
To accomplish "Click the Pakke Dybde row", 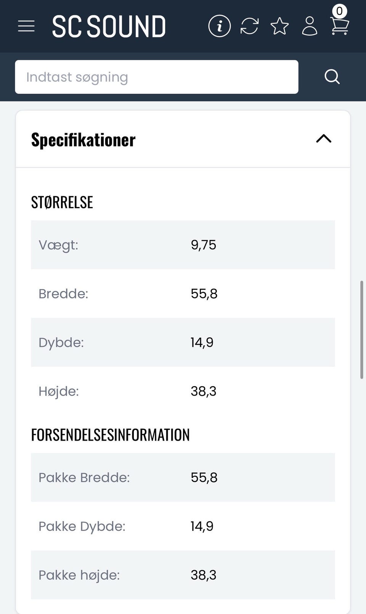I will [x=183, y=526].
